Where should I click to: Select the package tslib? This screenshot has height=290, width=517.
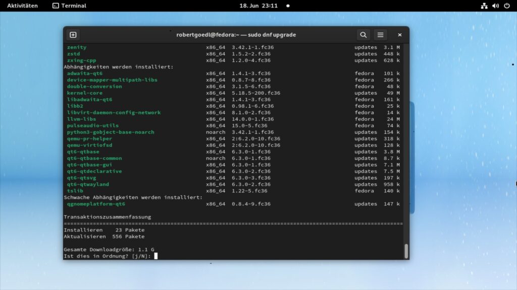point(75,191)
